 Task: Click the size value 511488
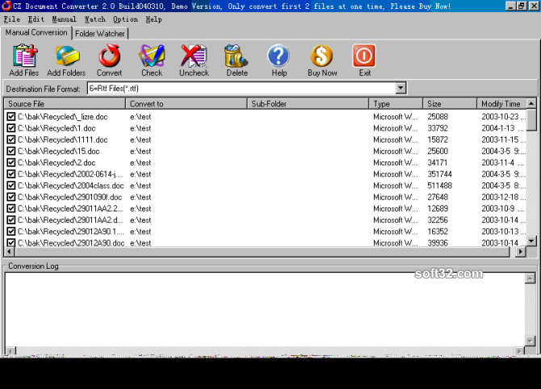439,186
